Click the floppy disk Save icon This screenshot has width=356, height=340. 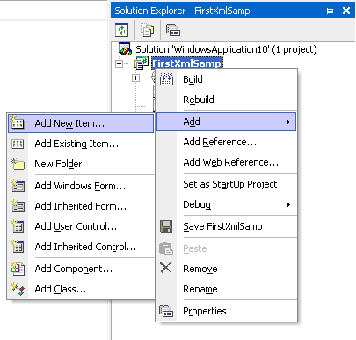pyautogui.click(x=166, y=226)
